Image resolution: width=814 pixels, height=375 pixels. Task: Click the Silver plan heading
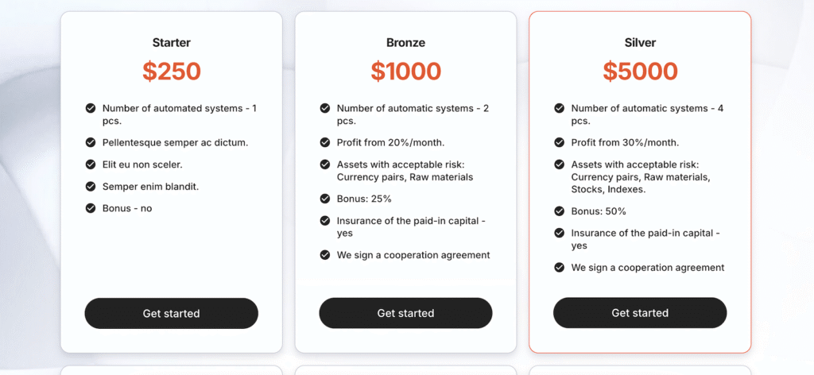(x=640, y=43)
